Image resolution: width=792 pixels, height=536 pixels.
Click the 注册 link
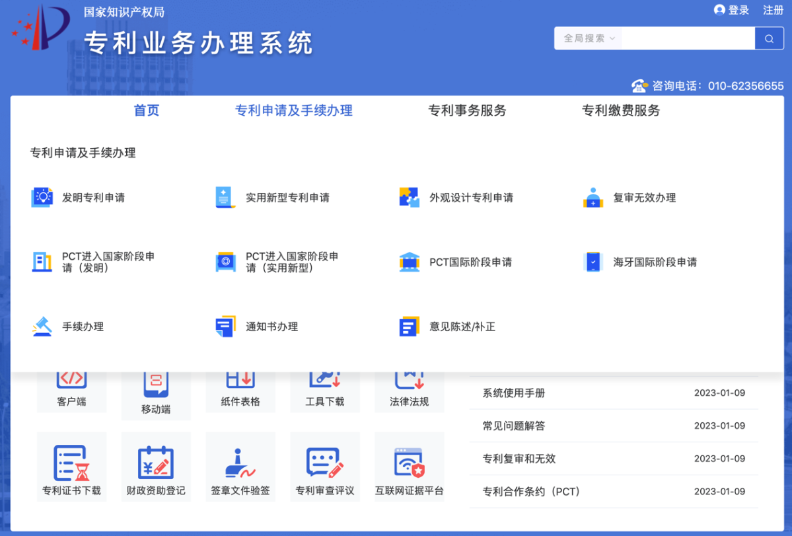pos(773,10)
